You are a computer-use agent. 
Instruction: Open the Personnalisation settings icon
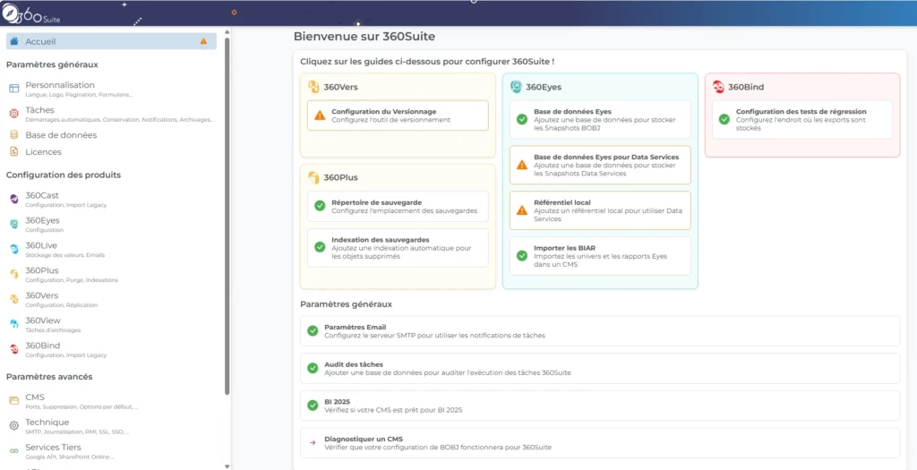click(x=13, y=89)
